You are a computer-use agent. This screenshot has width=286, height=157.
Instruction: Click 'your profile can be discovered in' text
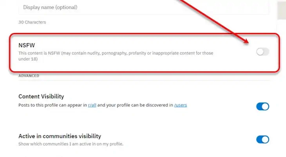[140, 105]
